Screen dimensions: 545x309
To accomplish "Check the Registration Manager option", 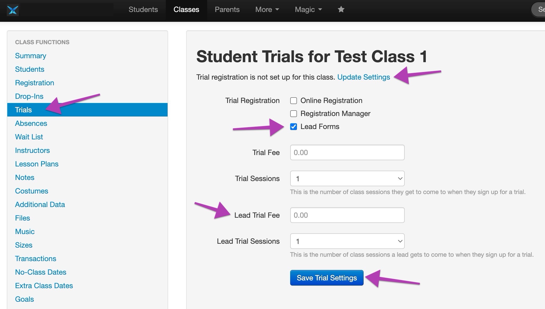I will 294,114.
